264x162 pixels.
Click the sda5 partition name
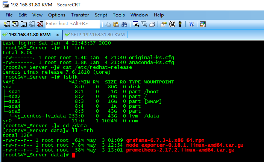[15, 111]
